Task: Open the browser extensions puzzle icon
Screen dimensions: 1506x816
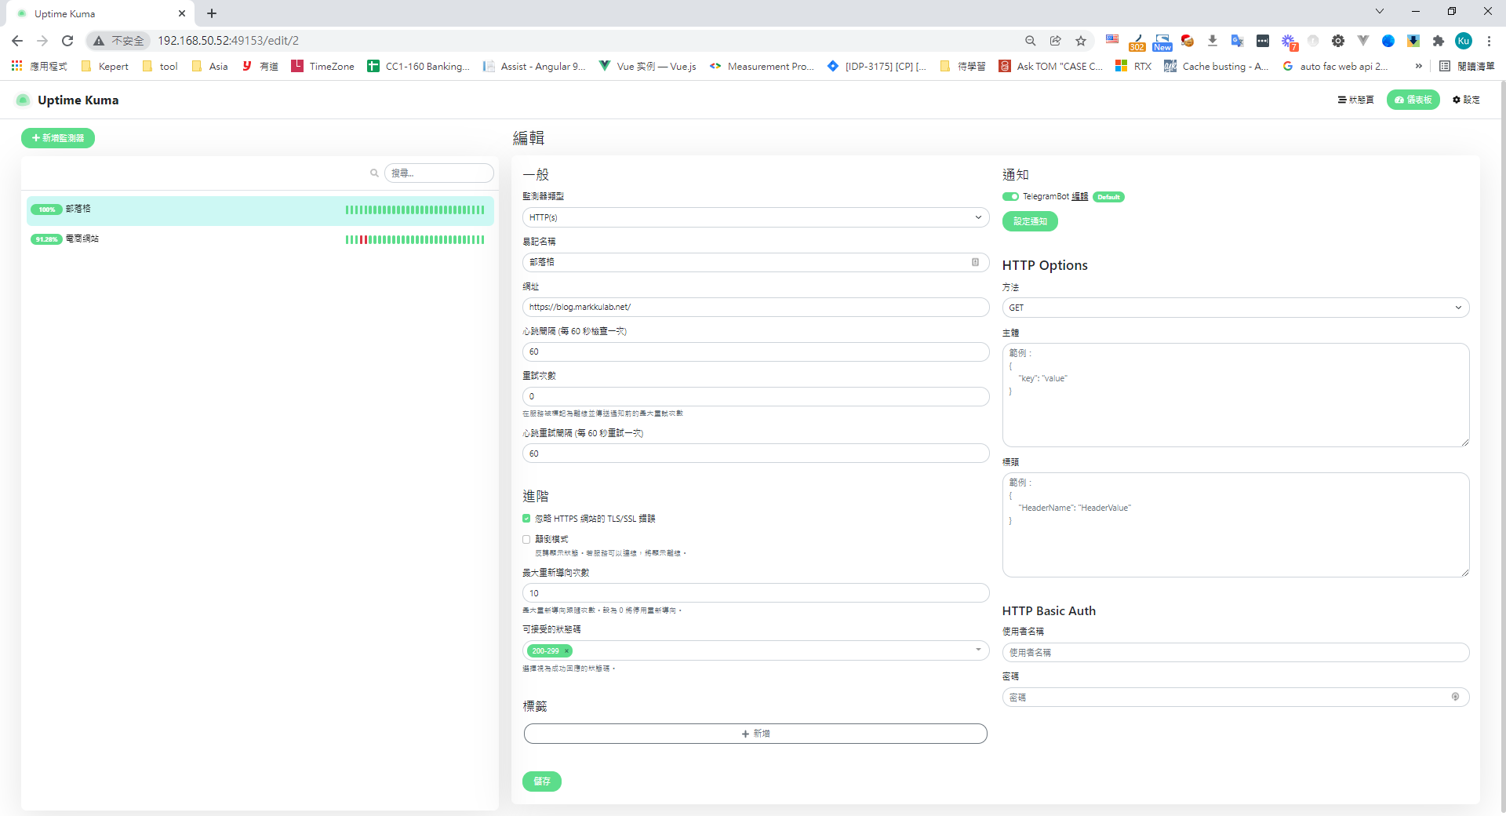Action: (x=1438, y=41)
